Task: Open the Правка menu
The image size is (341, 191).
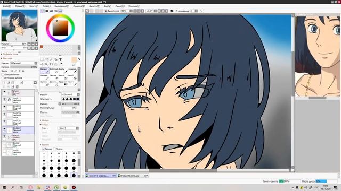Action: click(x=20, y=6)
